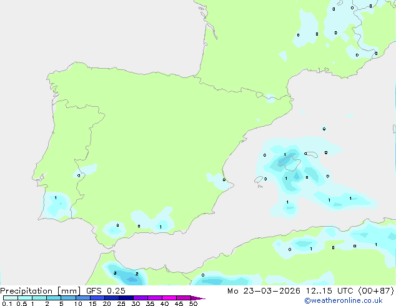
Task: Click the 2–5 mm legend color segment
Action: [x=54, y=298]
